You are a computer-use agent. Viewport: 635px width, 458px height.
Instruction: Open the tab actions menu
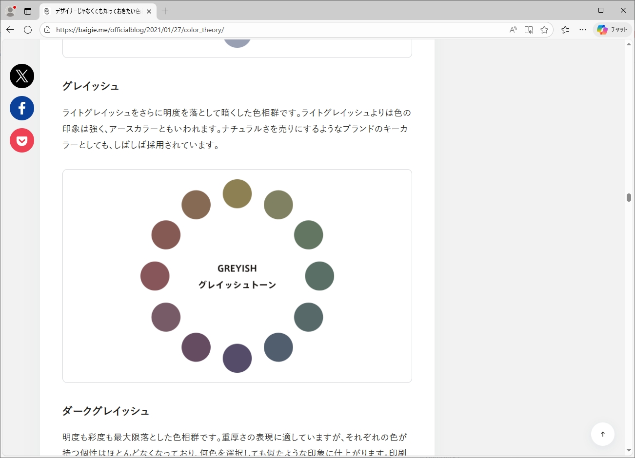(x=28, y=11)
